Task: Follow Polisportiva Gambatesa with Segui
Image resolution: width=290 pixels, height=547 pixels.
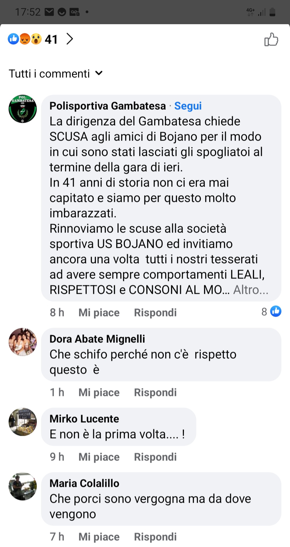Action: pyautogui.click(x=188, y=106)
